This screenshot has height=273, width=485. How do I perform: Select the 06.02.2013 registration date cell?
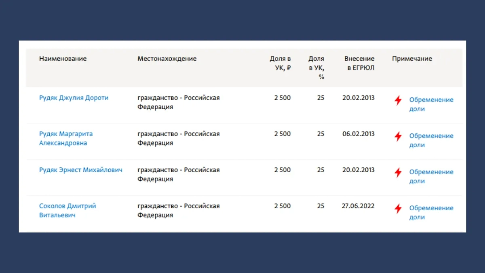pyautogui.click(x=358, y=134)
